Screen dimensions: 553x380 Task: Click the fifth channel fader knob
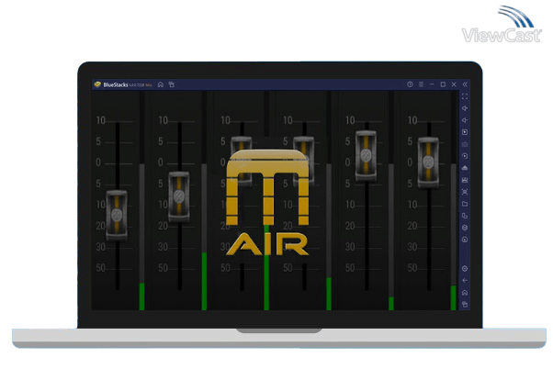(x=367, y=155)
